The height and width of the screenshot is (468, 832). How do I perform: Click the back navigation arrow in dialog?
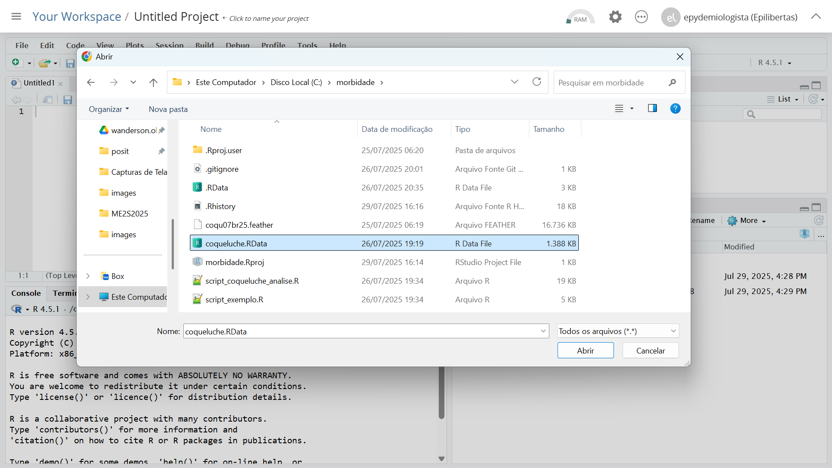91,82
